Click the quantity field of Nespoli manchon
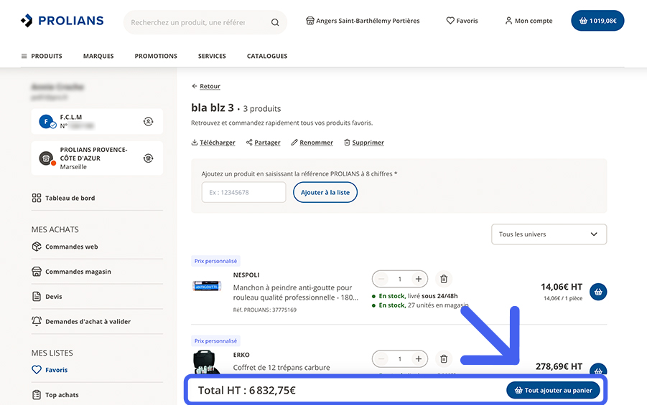 tap(400, 279)
